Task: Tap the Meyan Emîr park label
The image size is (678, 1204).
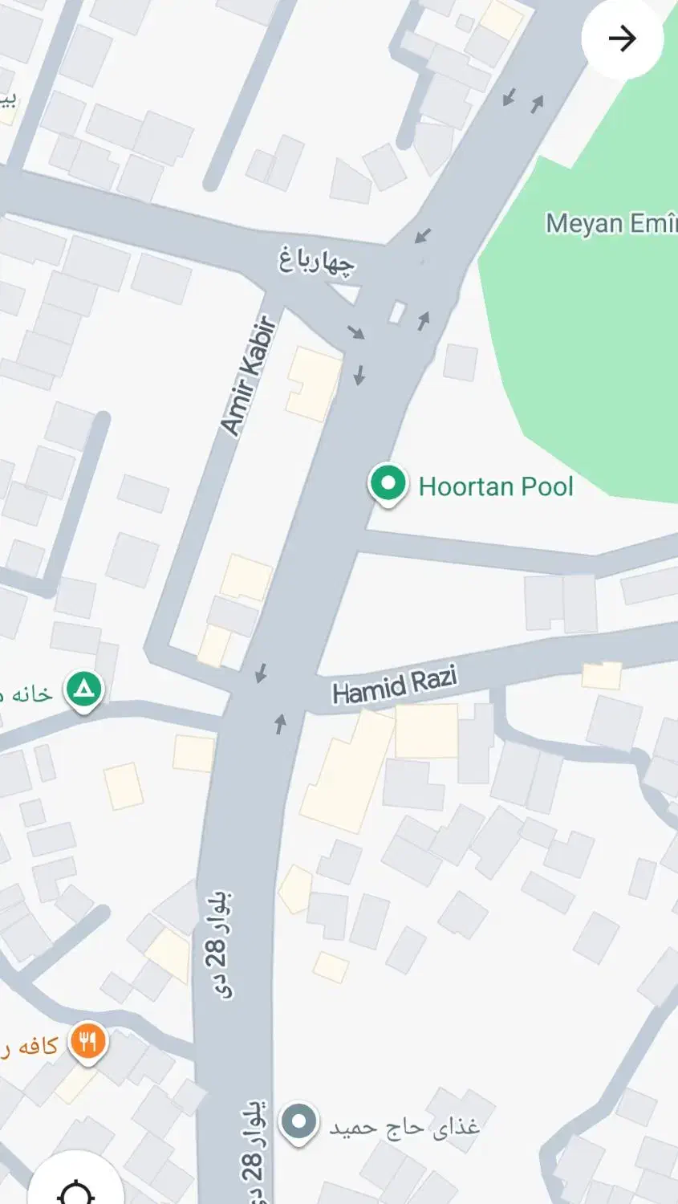Action: pyautogui.click(x=611, y=223)
